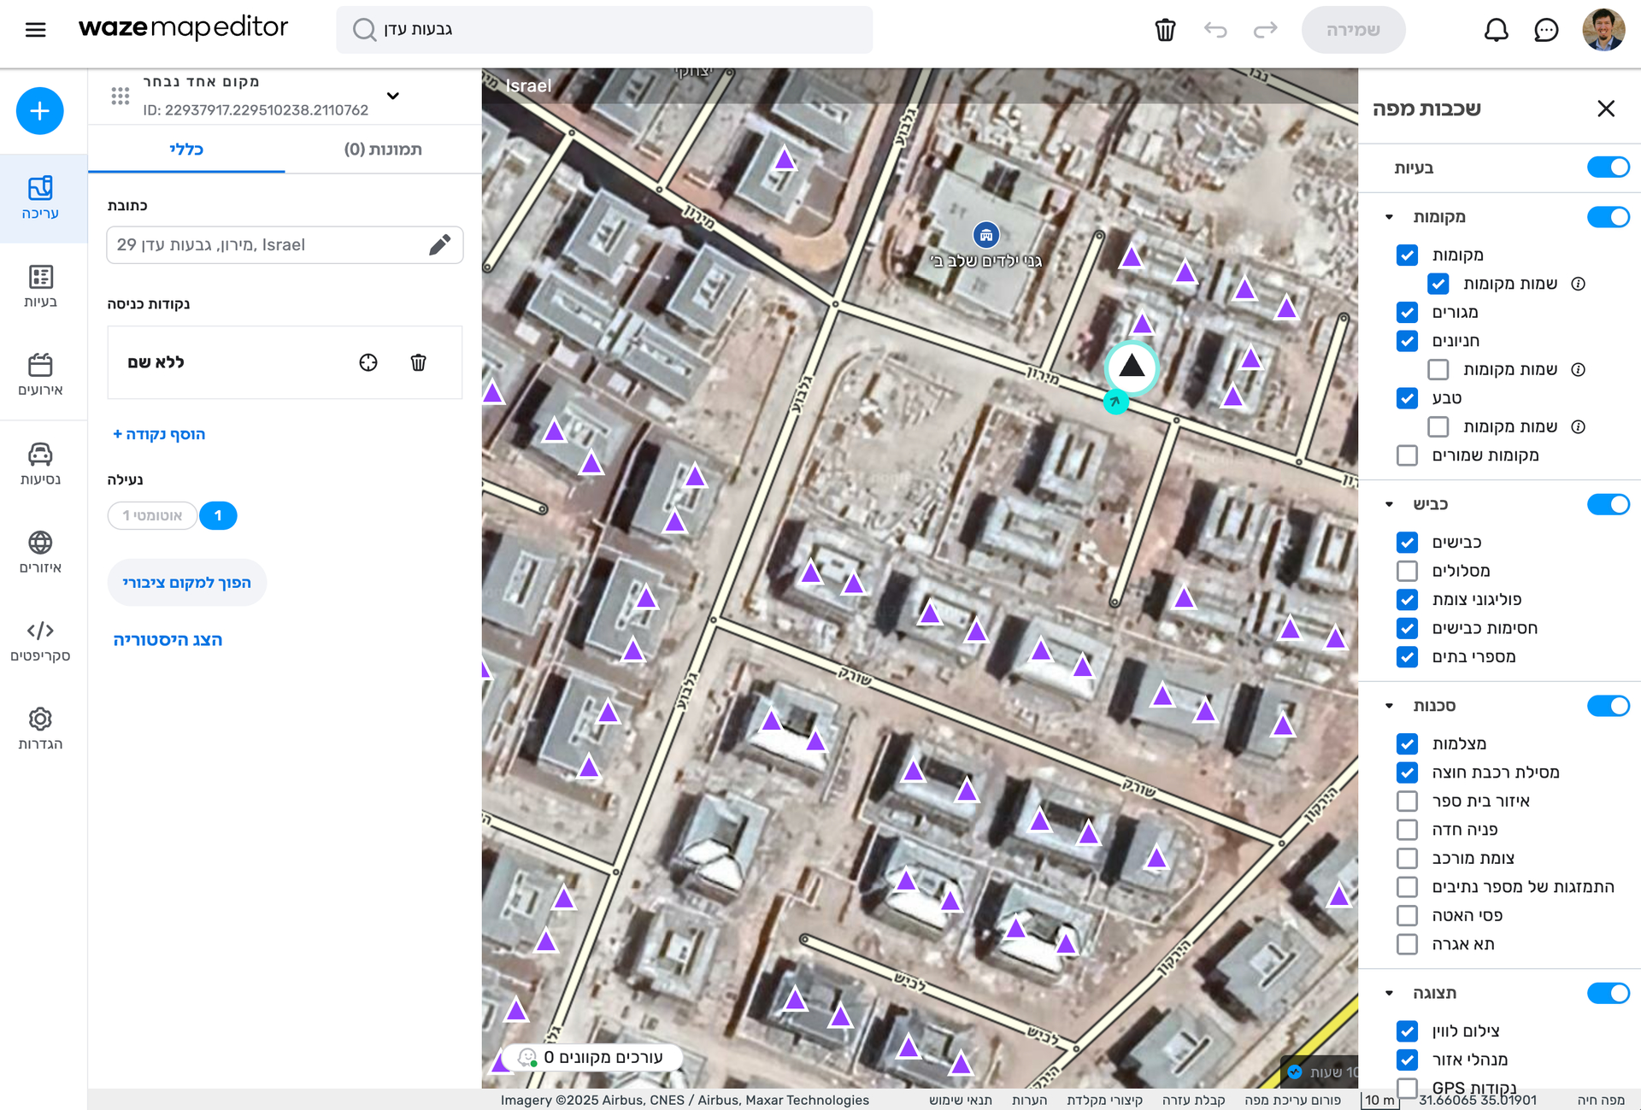
Task: Close the שכבות מפה layers panel
Action: 1606,109
